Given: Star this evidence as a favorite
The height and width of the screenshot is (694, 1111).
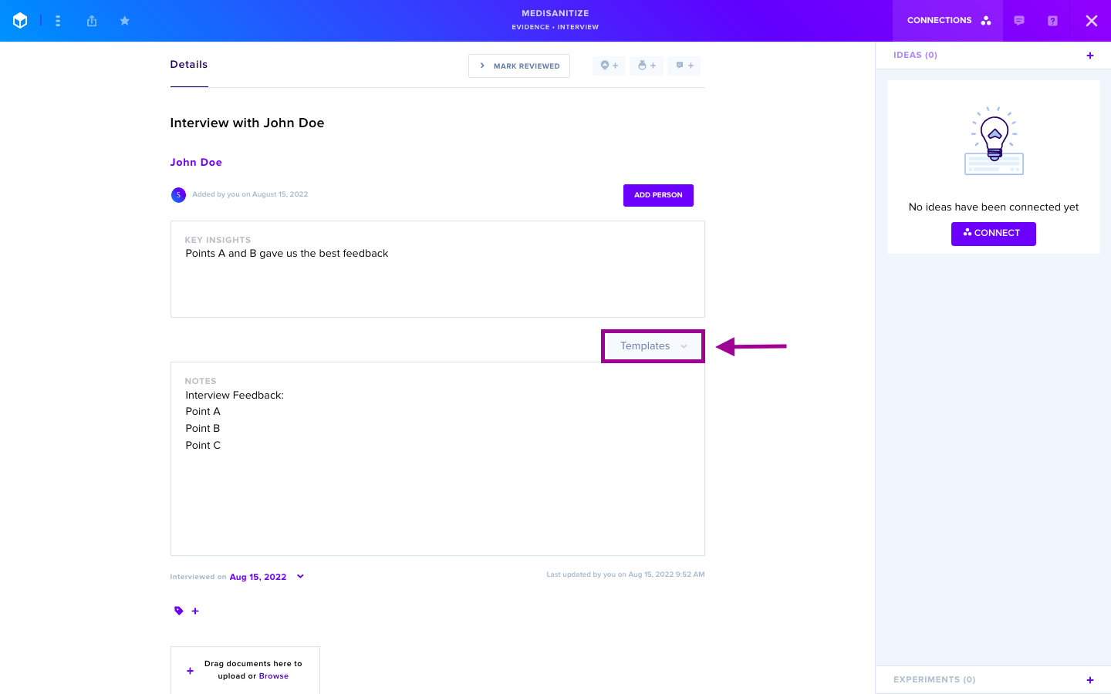Looking at the screenshot, I should (124, 21).
